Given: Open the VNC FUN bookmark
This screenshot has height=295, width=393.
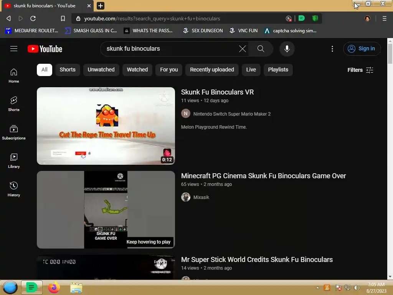Looking at the screenshot, I should tap(244, 31).
